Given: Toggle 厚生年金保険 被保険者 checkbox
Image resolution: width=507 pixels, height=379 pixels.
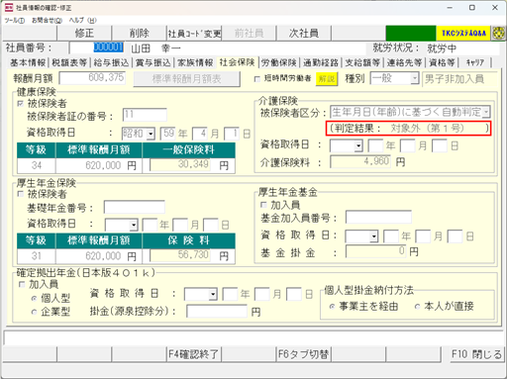Looking at the screenshot, I should point(21,194).
